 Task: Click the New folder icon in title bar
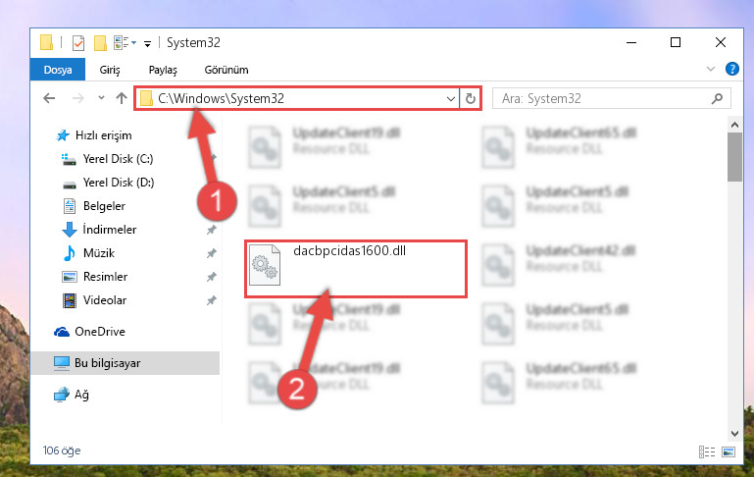click(100, 43)
